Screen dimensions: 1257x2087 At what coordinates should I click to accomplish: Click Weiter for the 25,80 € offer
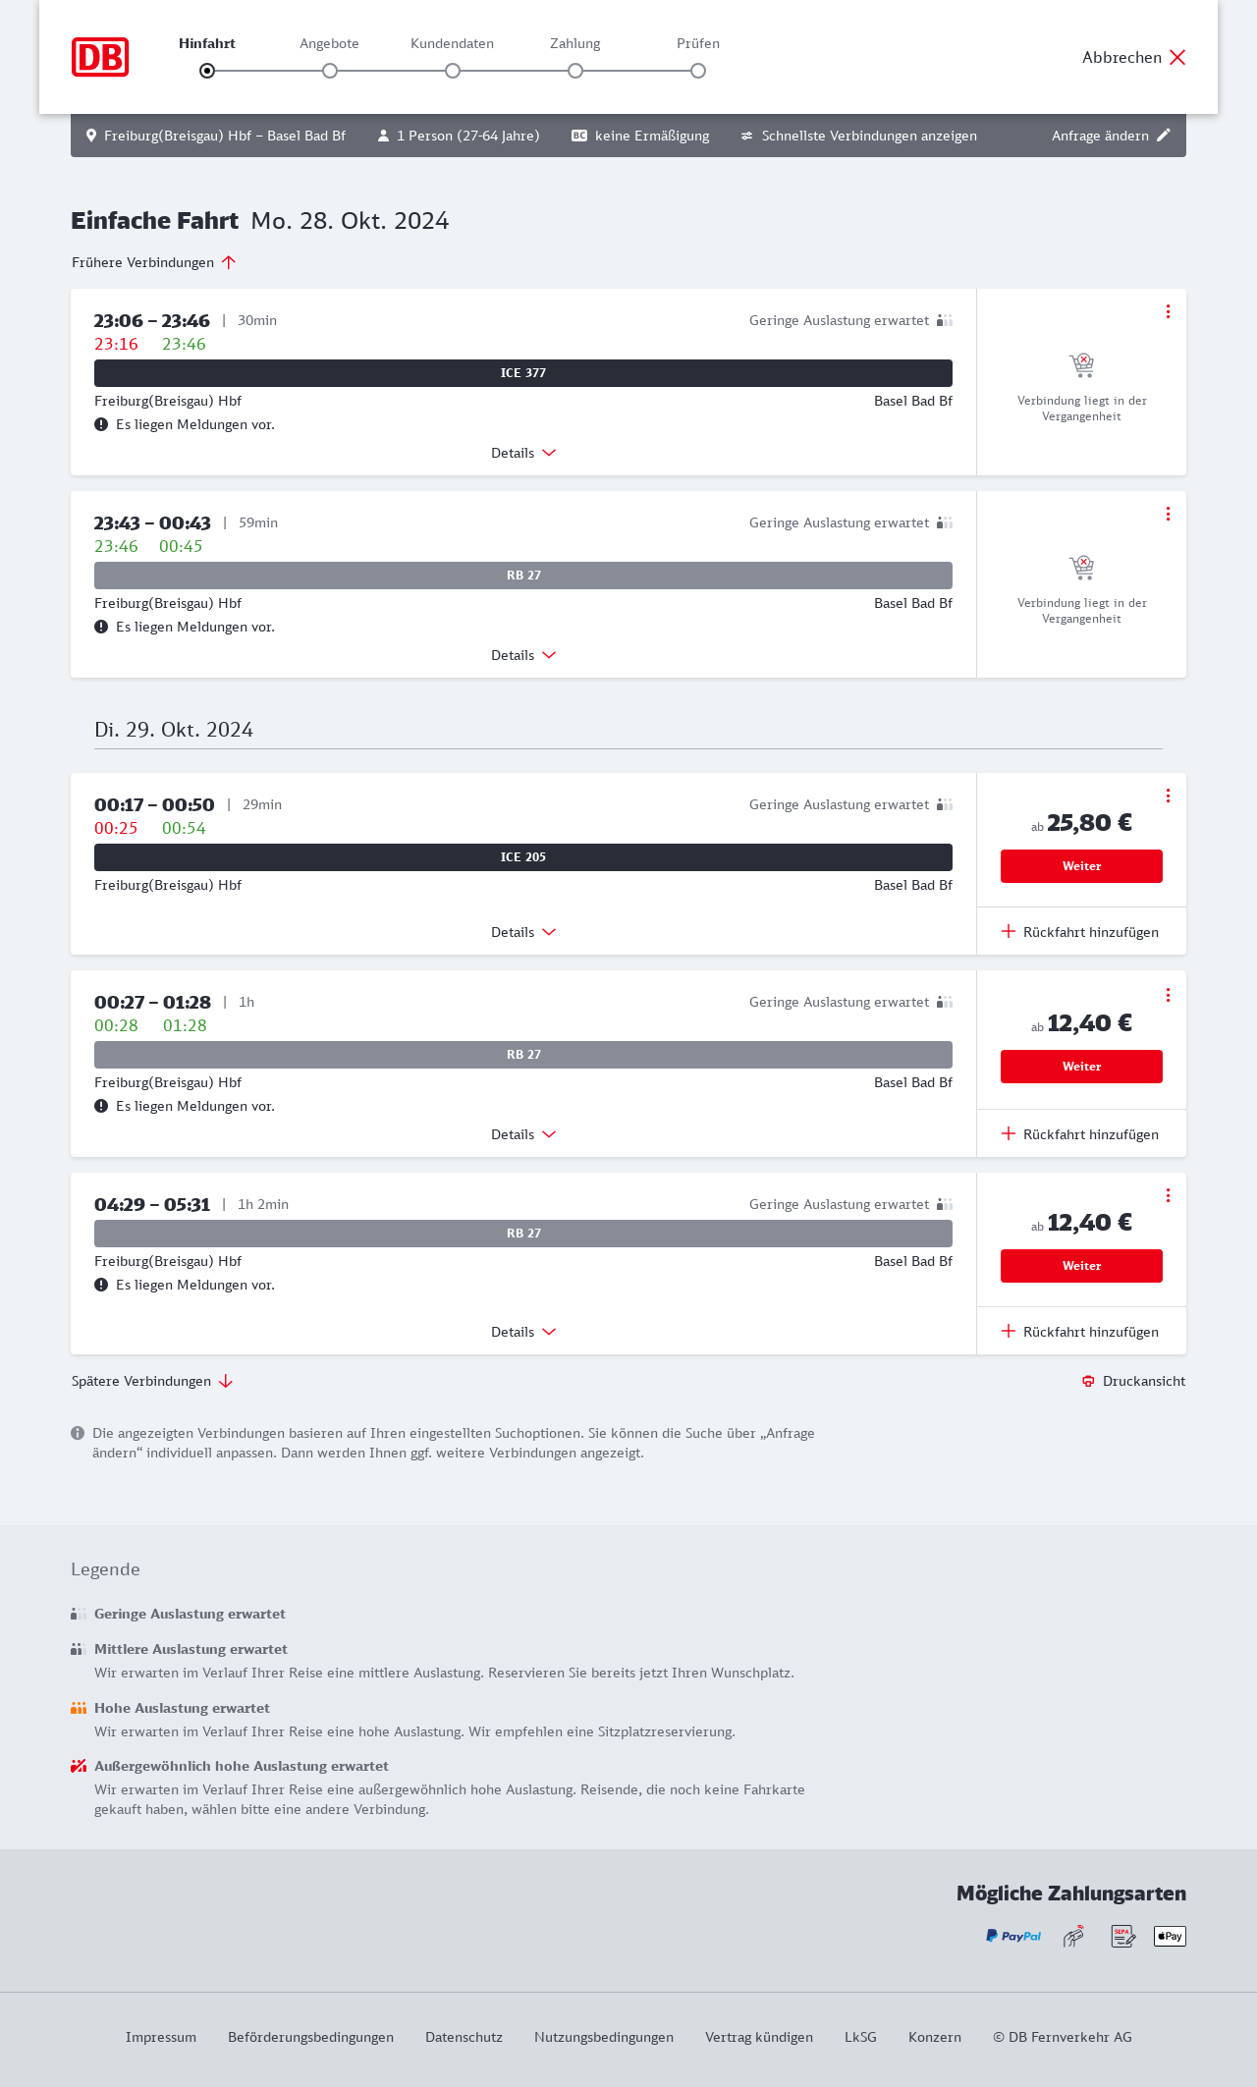tap(1081, 866)
